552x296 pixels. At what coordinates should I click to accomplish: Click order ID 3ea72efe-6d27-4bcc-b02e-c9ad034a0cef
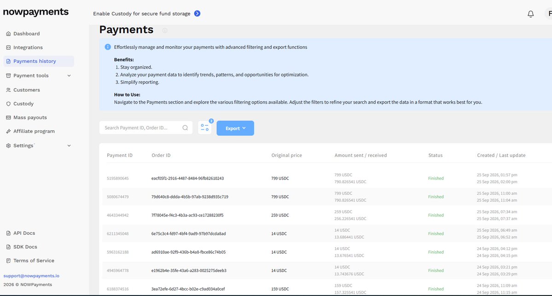[188, 289]
